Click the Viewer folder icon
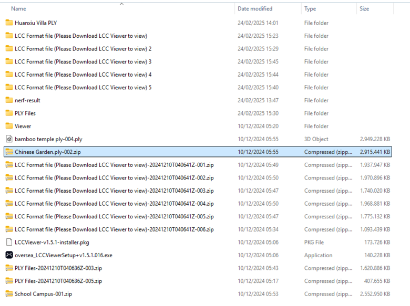This screenshot has width=410, height=306. tap(9, 126)
